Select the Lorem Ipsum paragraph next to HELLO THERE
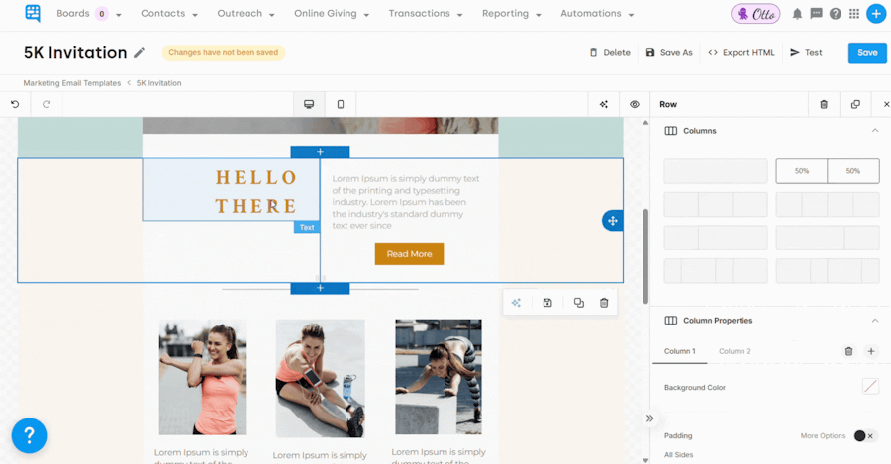Viewport: 891px width, 464px height. click(x=406, y=202)
